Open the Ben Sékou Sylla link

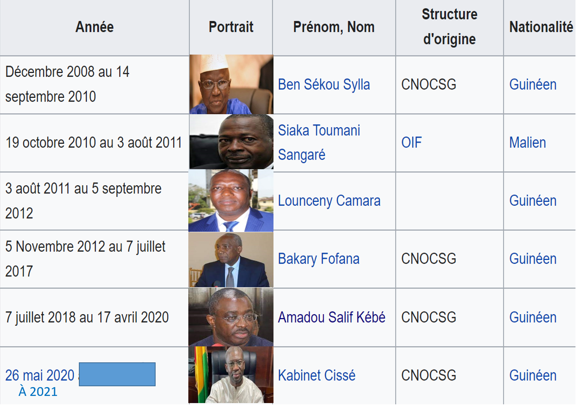click(324, 85)
